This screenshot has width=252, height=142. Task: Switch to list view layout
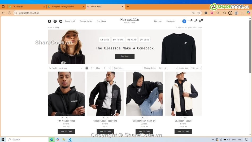point(93,68)
